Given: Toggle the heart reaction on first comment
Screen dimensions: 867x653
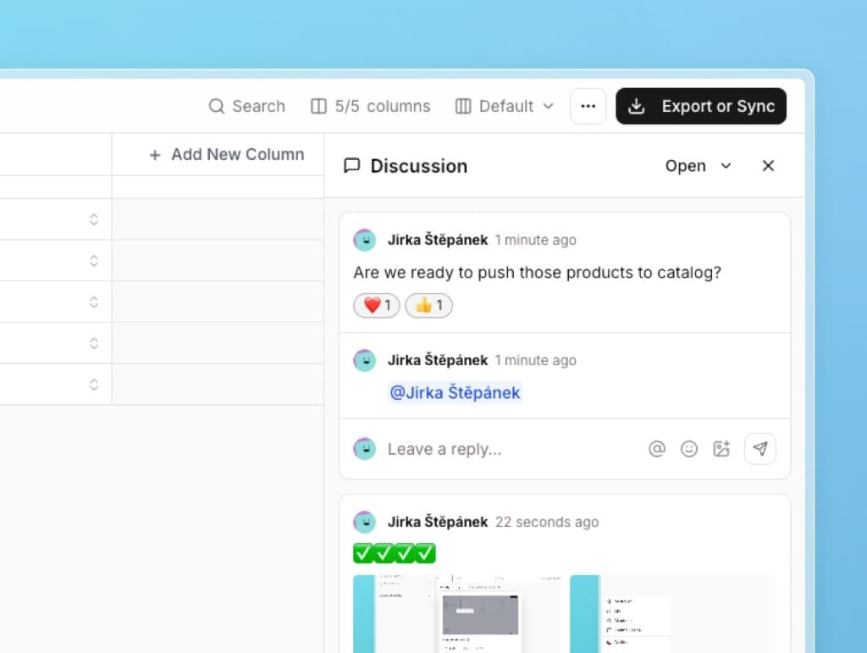Looking at the screenshot, I should 377,305.
